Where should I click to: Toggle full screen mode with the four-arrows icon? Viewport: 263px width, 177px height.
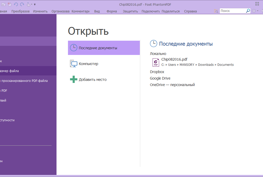point(257,4)
